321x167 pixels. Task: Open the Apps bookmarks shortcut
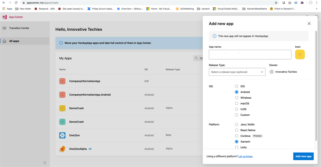8,9
